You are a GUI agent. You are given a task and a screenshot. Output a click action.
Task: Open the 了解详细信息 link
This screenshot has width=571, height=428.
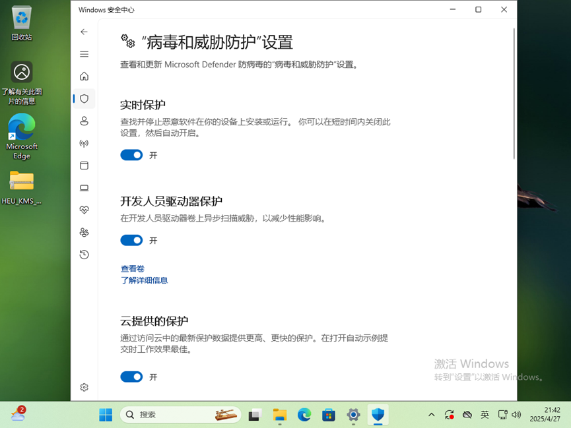click(x=144, y=280)
